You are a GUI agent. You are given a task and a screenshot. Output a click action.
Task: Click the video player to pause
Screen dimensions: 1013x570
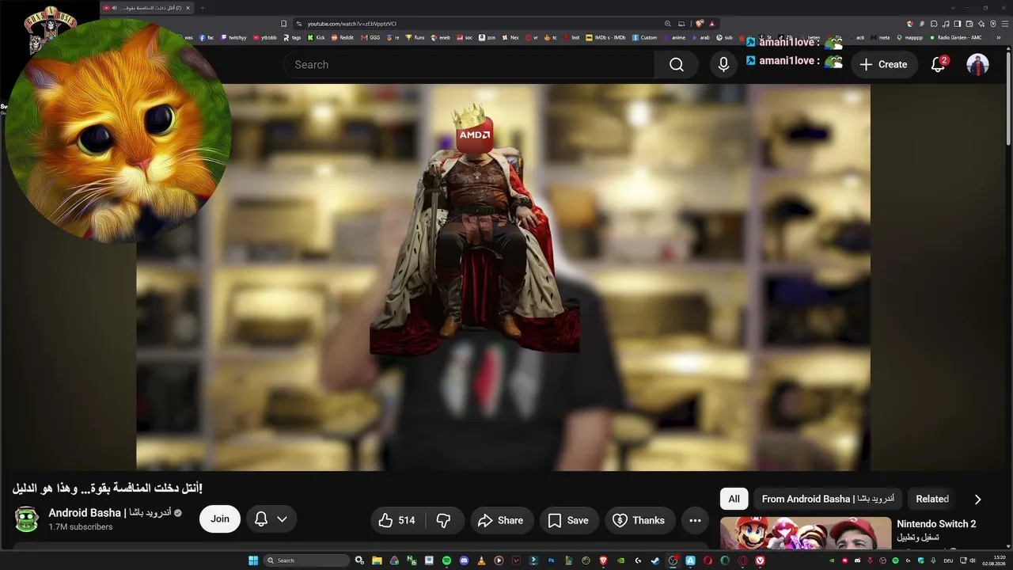[503, 277]
